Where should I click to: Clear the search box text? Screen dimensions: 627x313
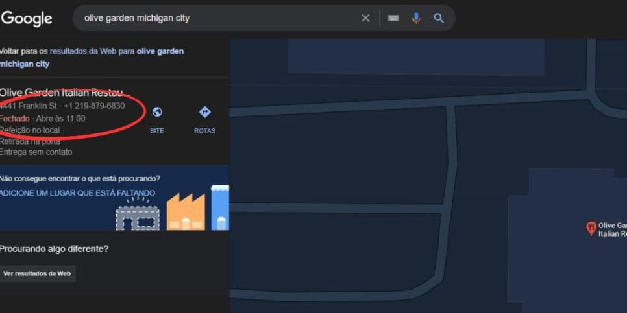pos(365,18)
